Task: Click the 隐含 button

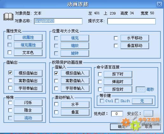Action: pos(28,110)
